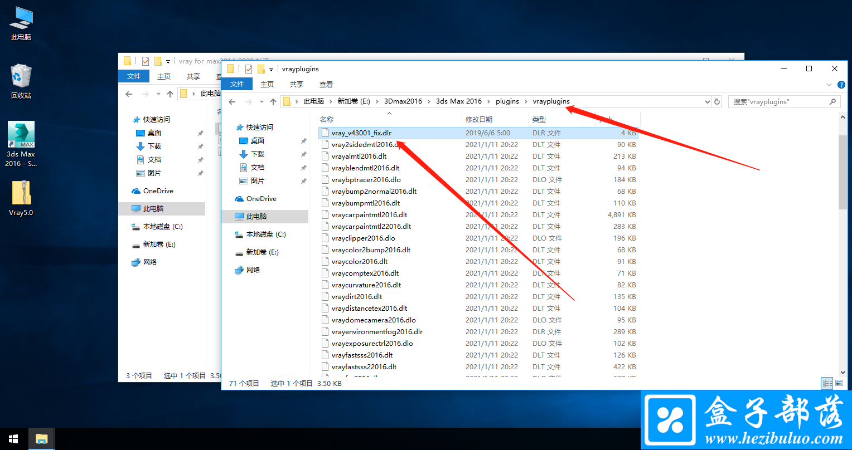Click the Up arrow in the vrayplugins window
This screenshot has width=852, height=450.
click(x=273, y=101)
